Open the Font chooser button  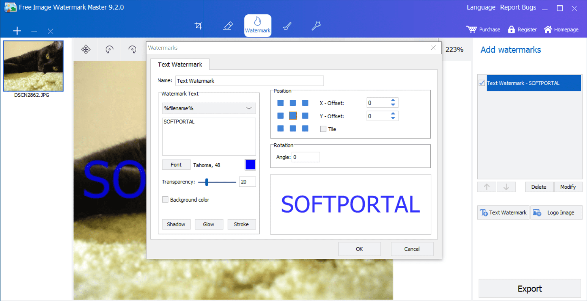(x=176, y=165)
